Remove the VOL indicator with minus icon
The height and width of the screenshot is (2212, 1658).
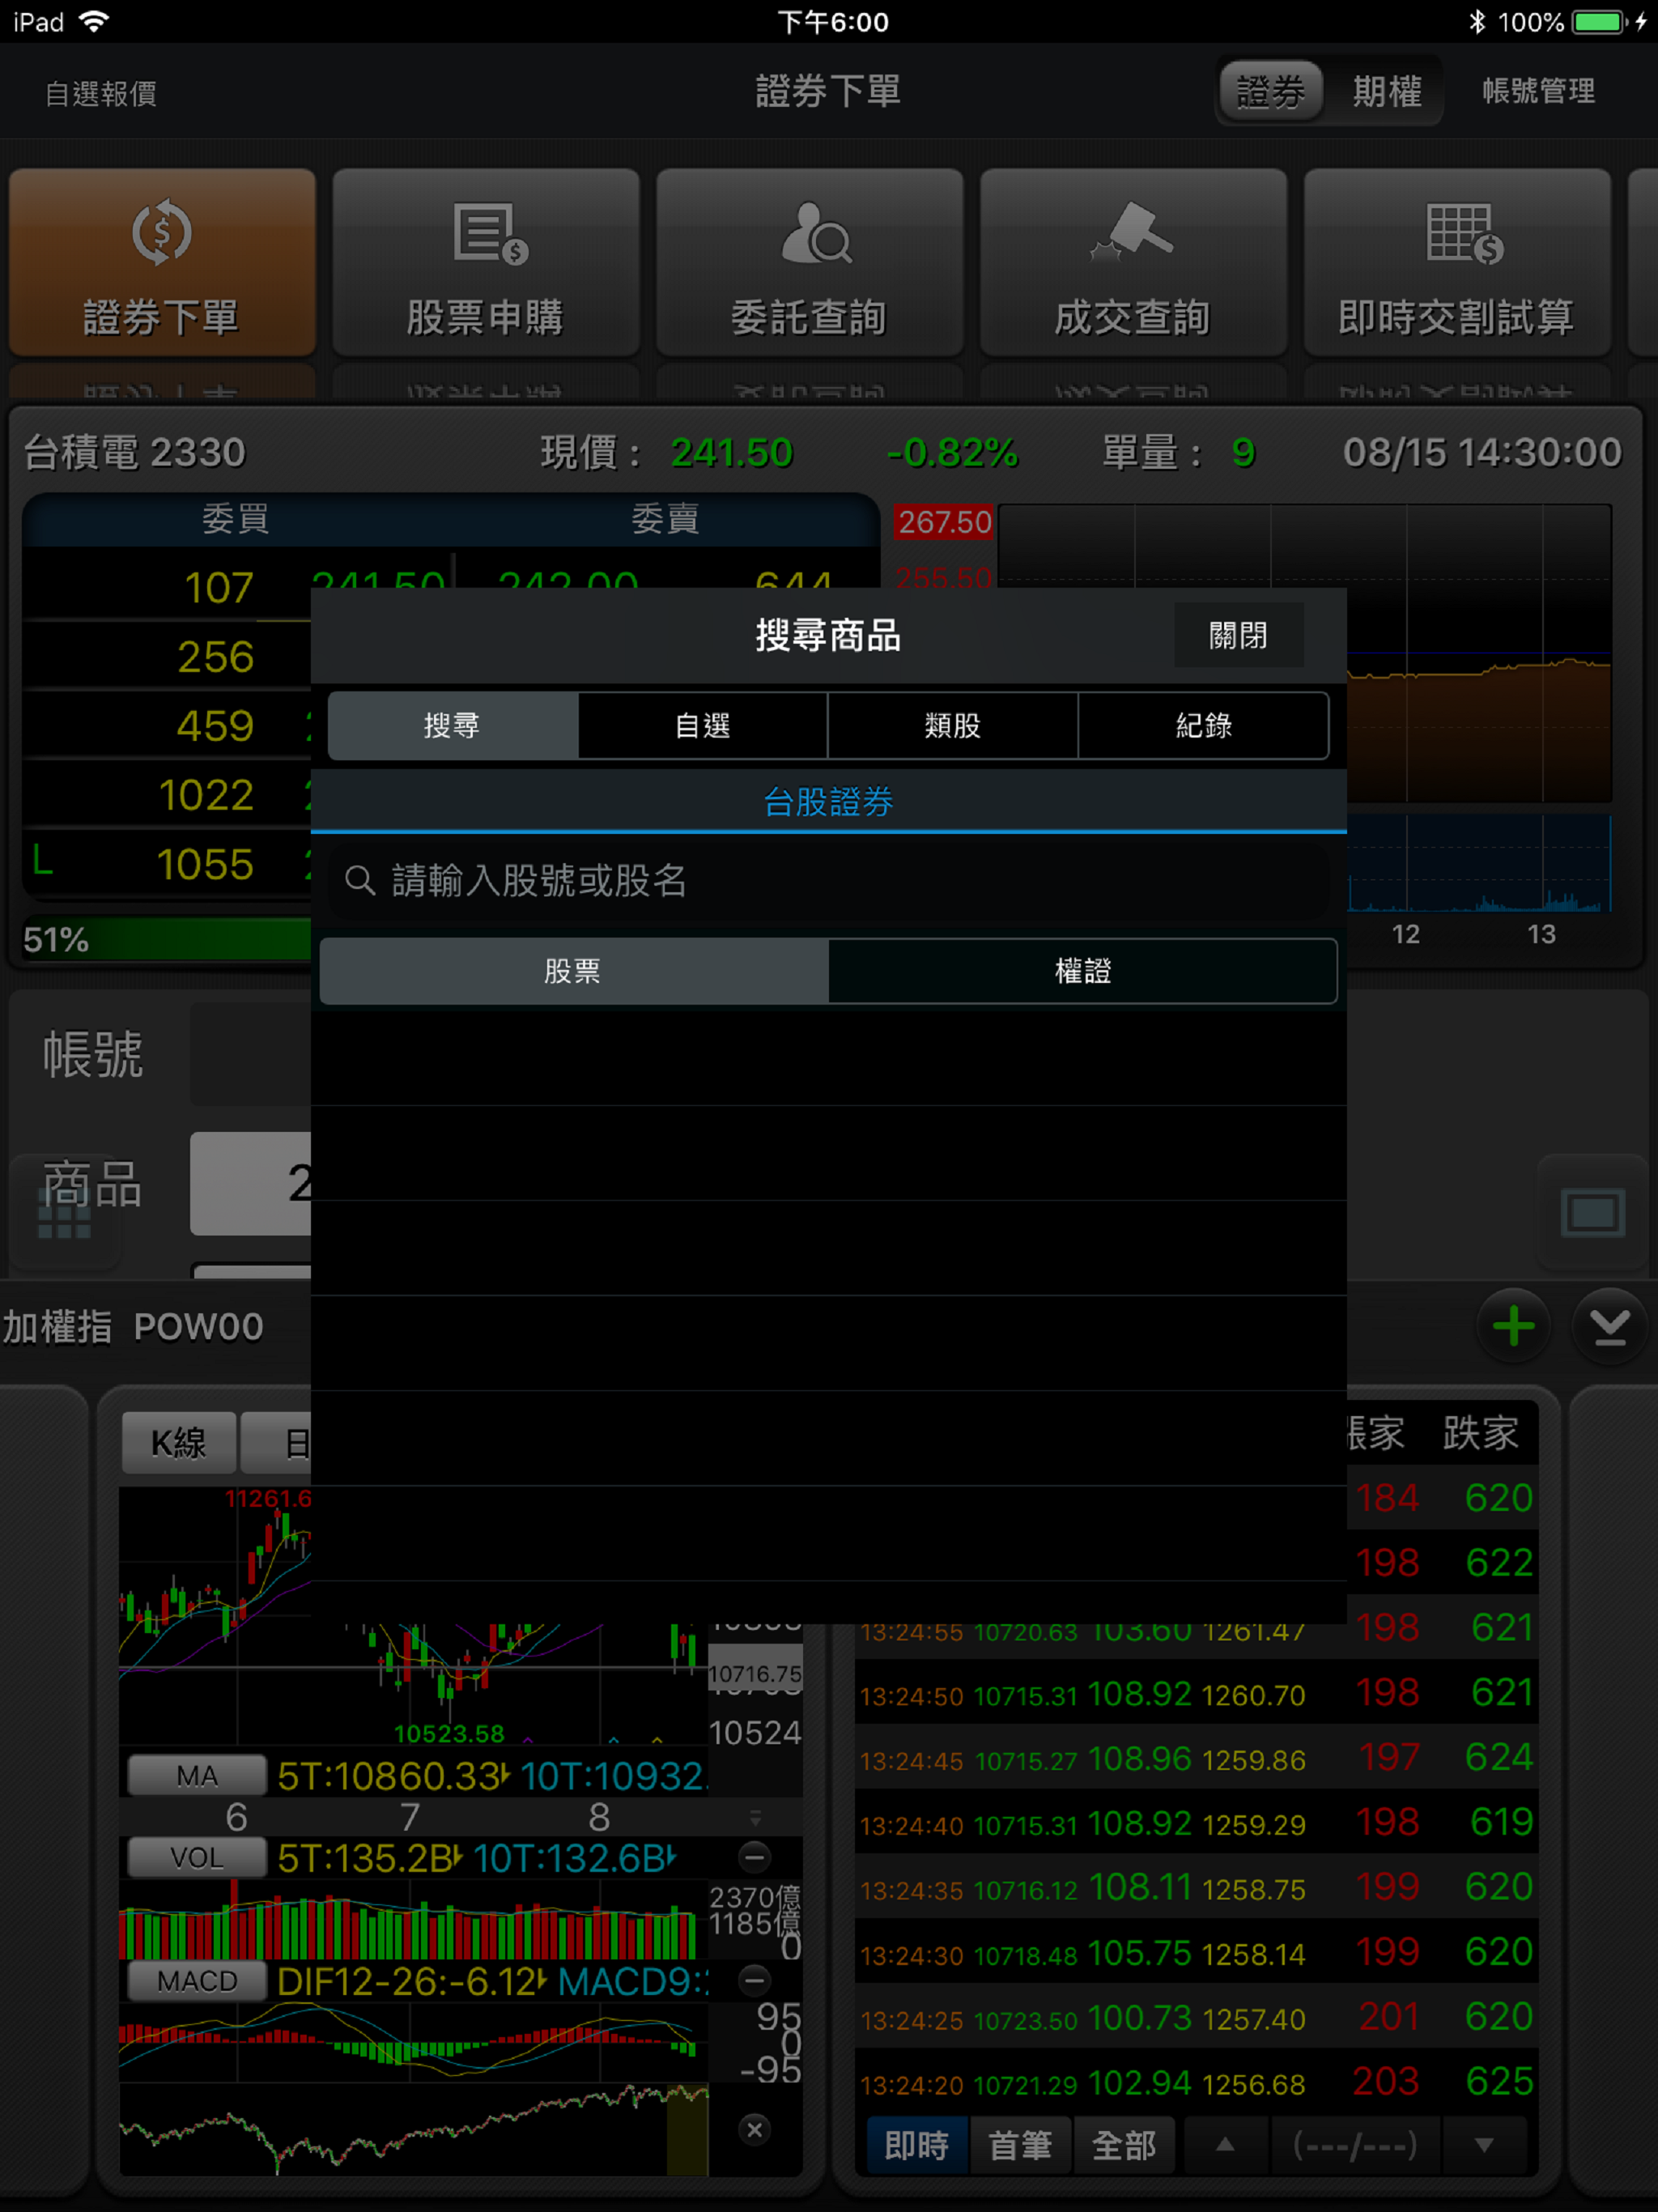(x=755, y=1857)
